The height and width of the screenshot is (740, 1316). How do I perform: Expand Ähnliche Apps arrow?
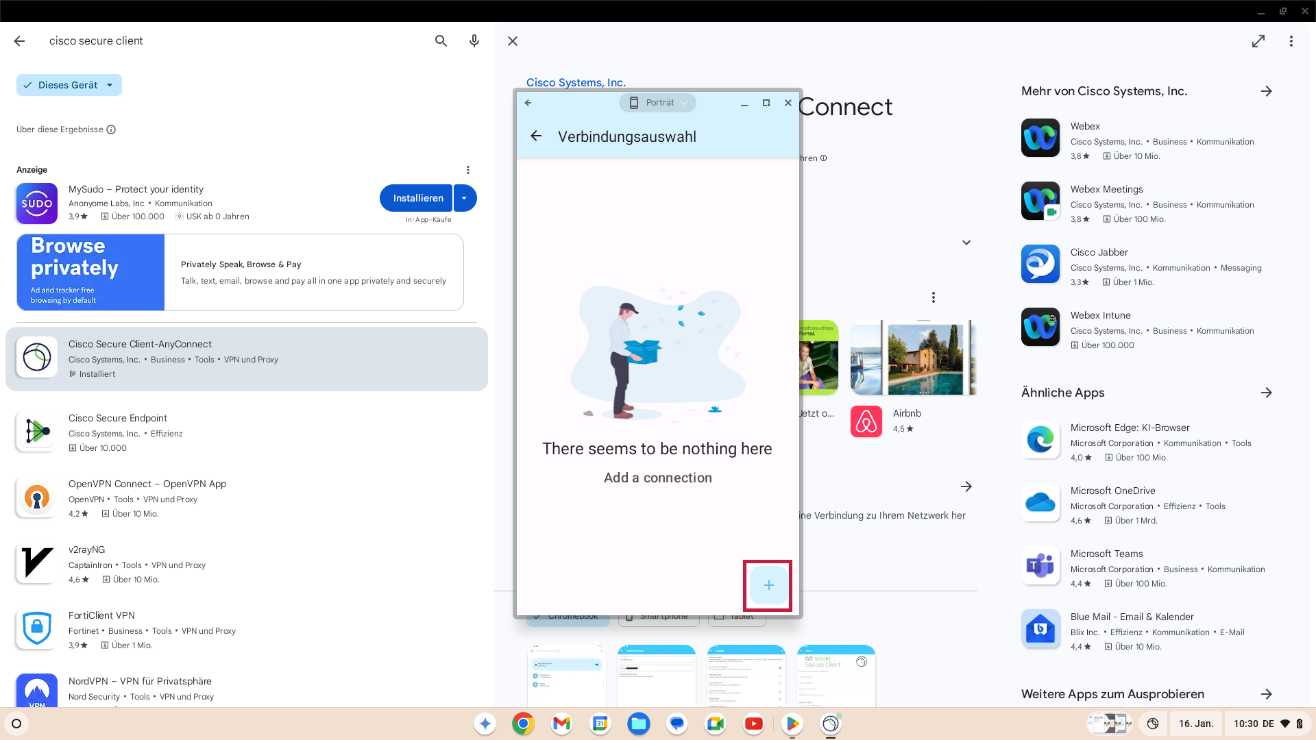[x=1267, y=393]
